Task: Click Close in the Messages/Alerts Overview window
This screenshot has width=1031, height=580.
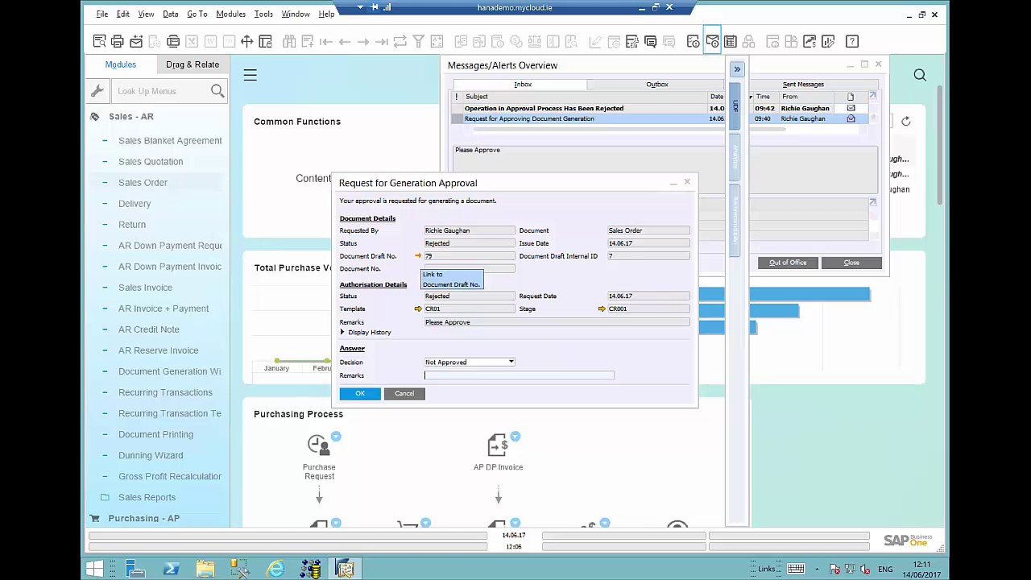Action: [851, 263]
